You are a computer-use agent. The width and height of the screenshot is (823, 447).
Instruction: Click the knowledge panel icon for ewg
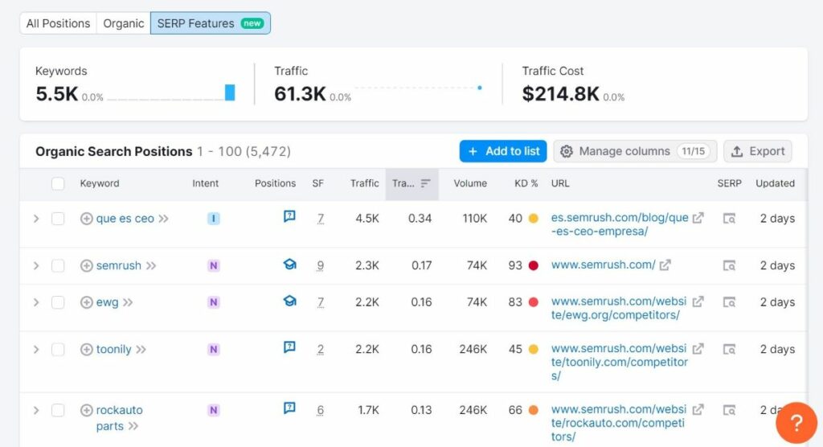pos(289,301)
